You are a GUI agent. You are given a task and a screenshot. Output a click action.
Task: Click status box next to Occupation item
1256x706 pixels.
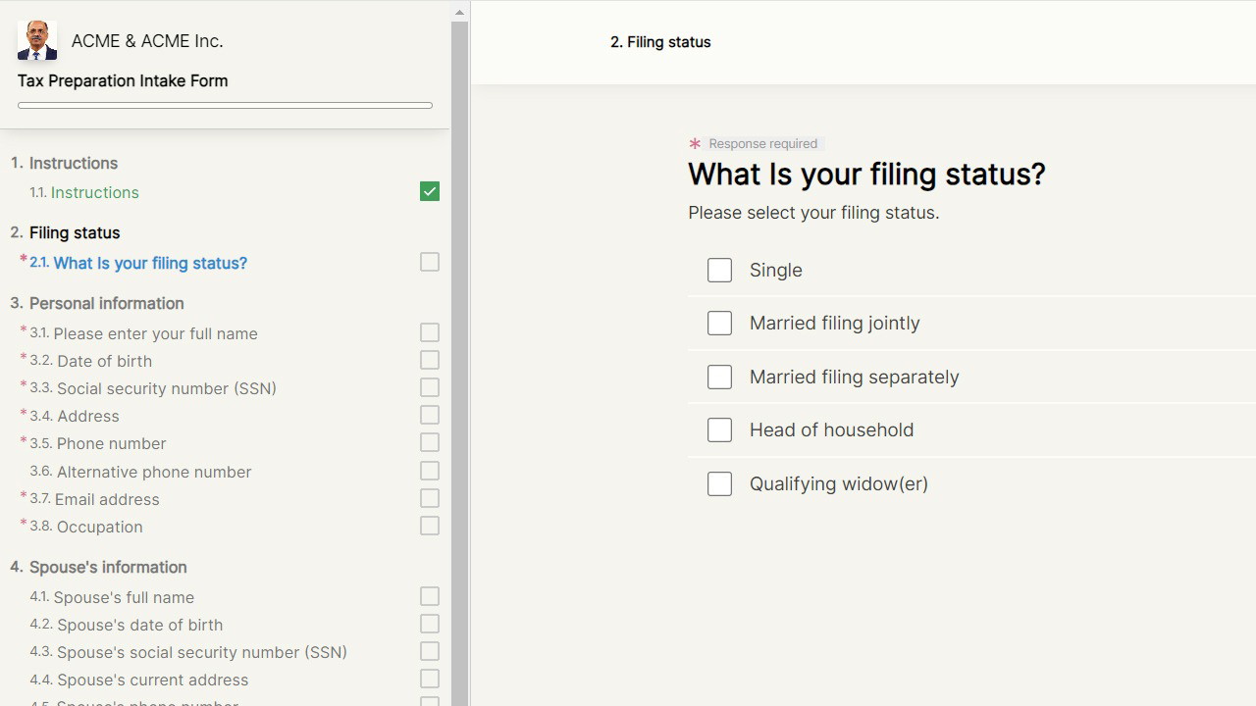(430, 527)
